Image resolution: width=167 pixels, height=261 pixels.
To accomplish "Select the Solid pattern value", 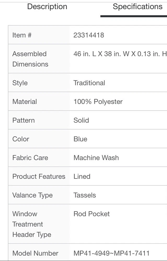I will [x=81, y=120].
